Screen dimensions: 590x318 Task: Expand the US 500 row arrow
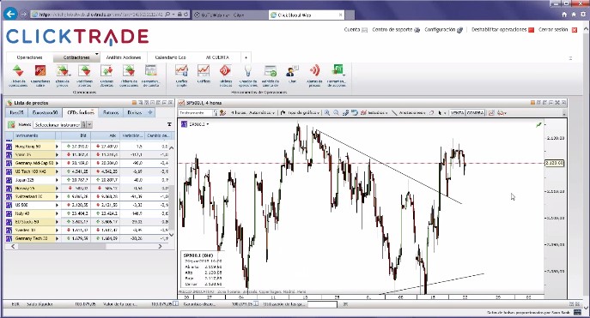pyautogui.click(x=58, y=205)
